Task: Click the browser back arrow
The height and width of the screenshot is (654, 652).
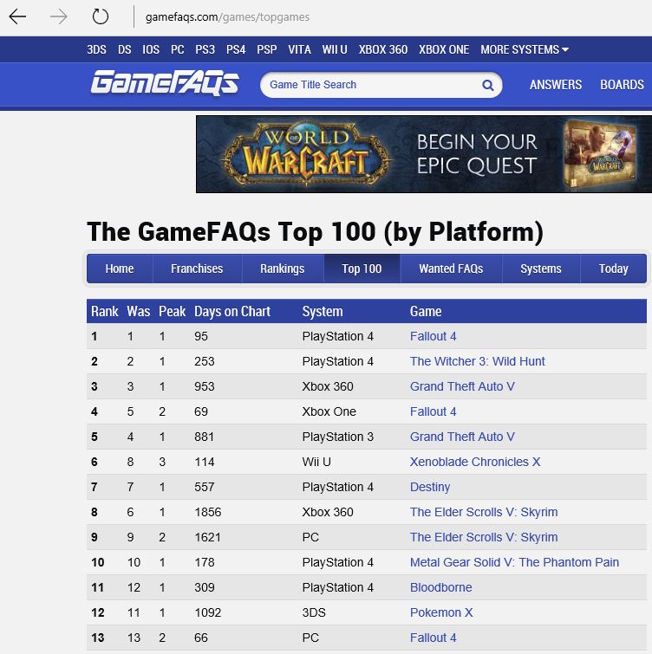Action: click(x=17, y=17)
